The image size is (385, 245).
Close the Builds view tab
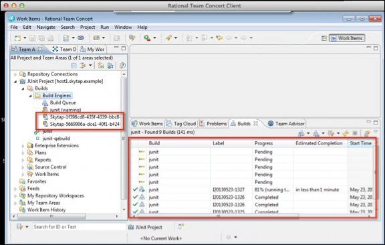pos(255,123)
